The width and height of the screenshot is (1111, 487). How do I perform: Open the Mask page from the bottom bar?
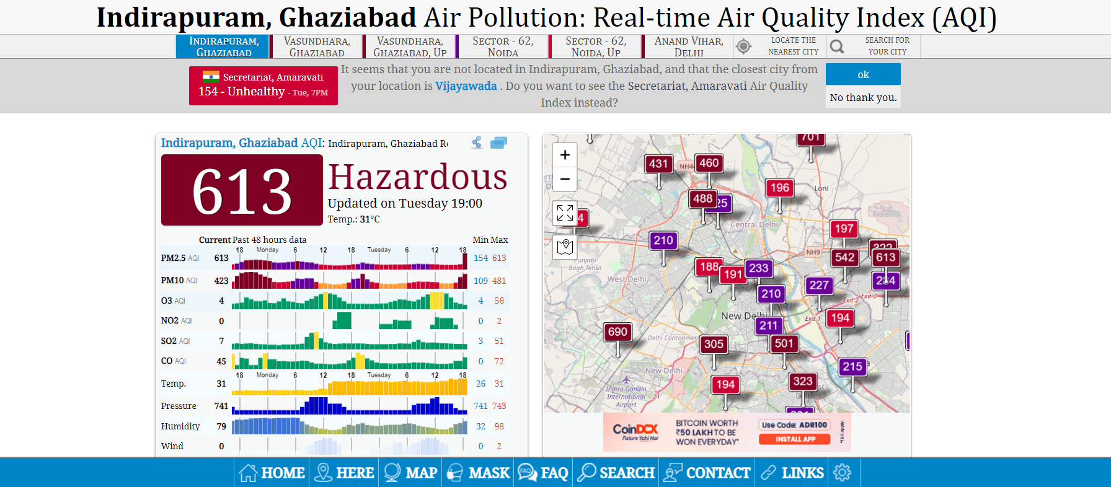pos(479,473)
